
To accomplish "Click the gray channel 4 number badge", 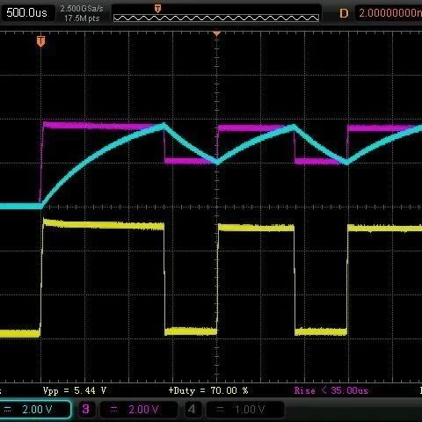I will click(192, 409).
